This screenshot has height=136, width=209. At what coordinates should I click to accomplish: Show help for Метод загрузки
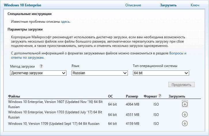[x=41, y=66]
